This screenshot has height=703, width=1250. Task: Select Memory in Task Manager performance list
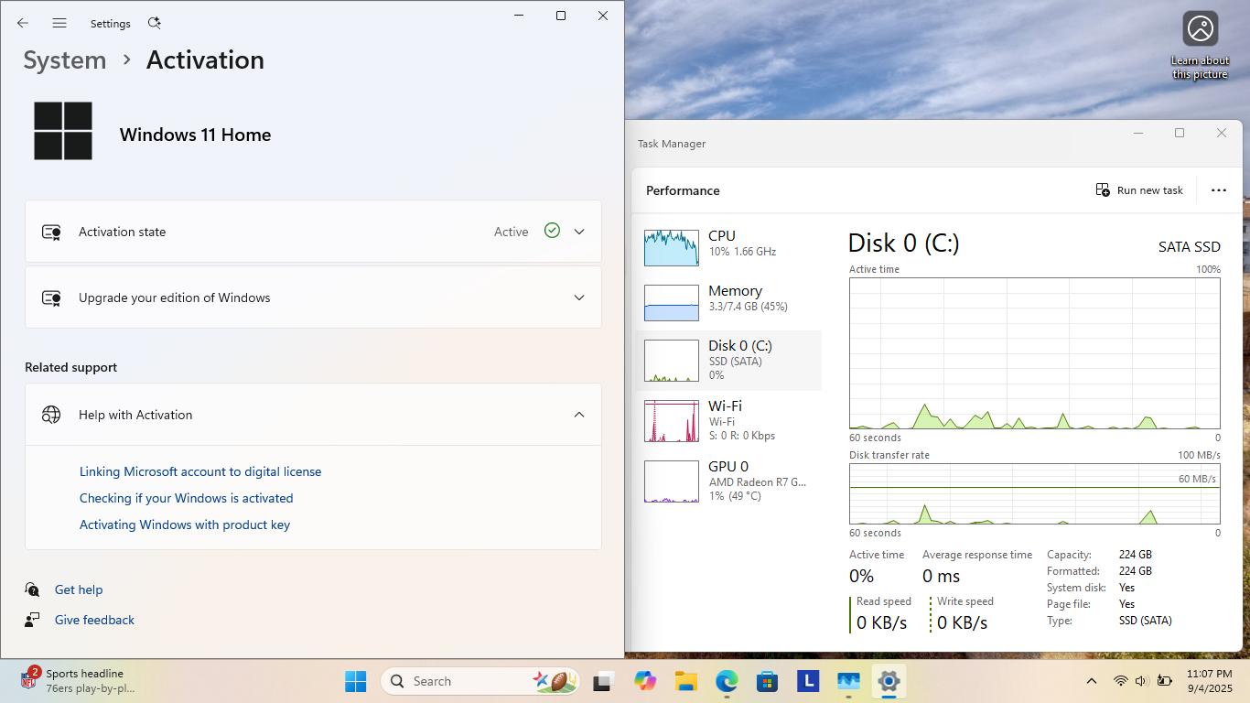[728, 302]
